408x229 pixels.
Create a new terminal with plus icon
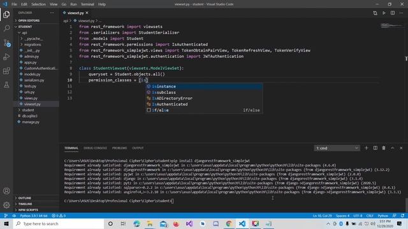click(367, 148)
